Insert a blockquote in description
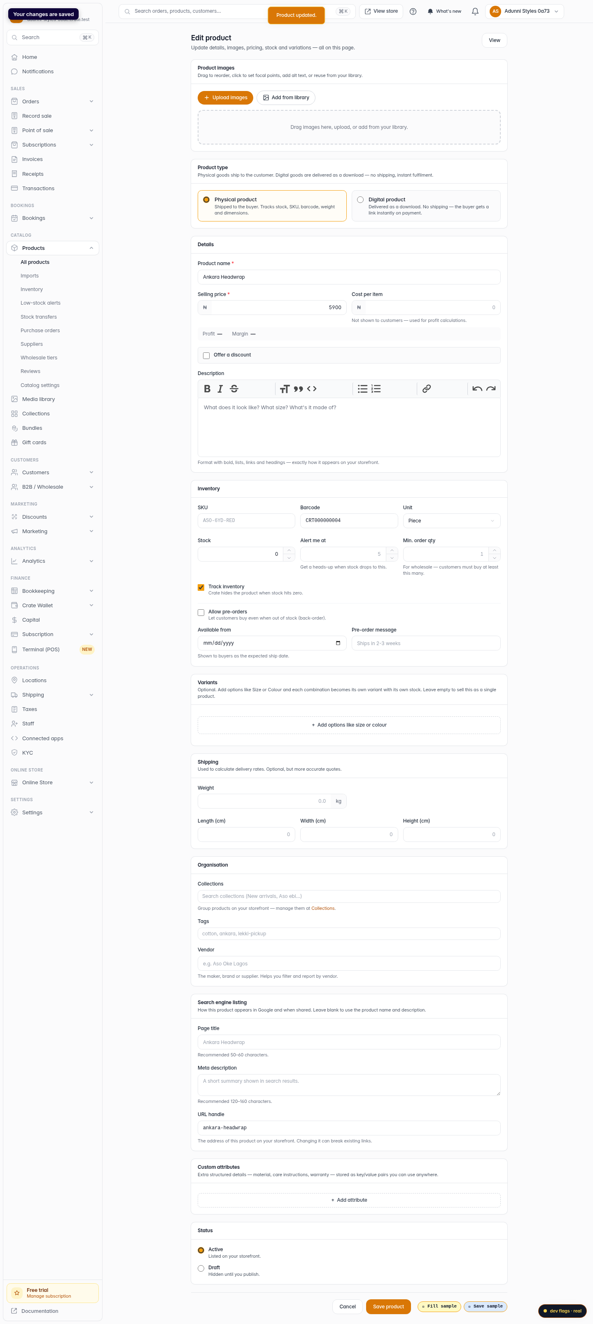 pos(298,389)
